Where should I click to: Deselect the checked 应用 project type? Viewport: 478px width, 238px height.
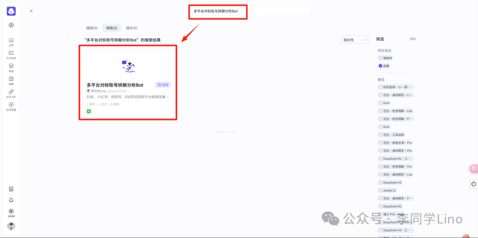point(384,66)
